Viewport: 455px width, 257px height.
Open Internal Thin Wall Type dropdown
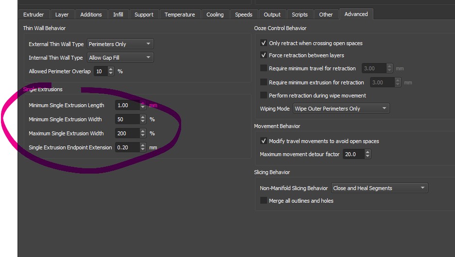point(120,58)
